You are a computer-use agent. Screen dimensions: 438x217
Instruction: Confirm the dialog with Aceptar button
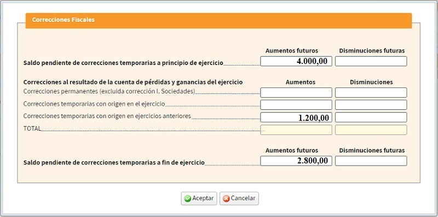(x=199, y=198)
